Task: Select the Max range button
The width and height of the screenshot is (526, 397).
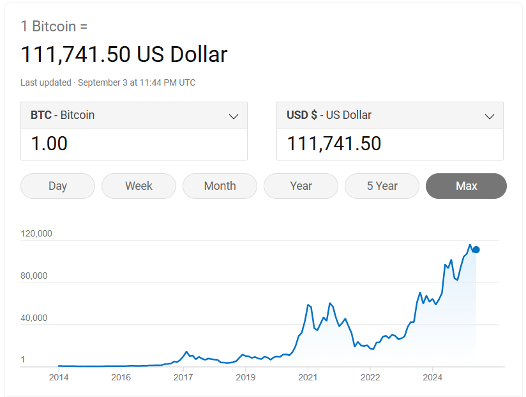Action: tap(466, 186)
